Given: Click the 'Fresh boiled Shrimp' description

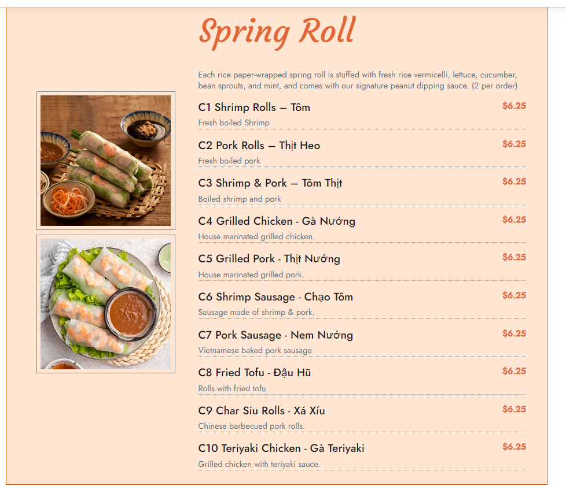Looking at the screenshot, I should pyautogui.click(x=234, y=123).
